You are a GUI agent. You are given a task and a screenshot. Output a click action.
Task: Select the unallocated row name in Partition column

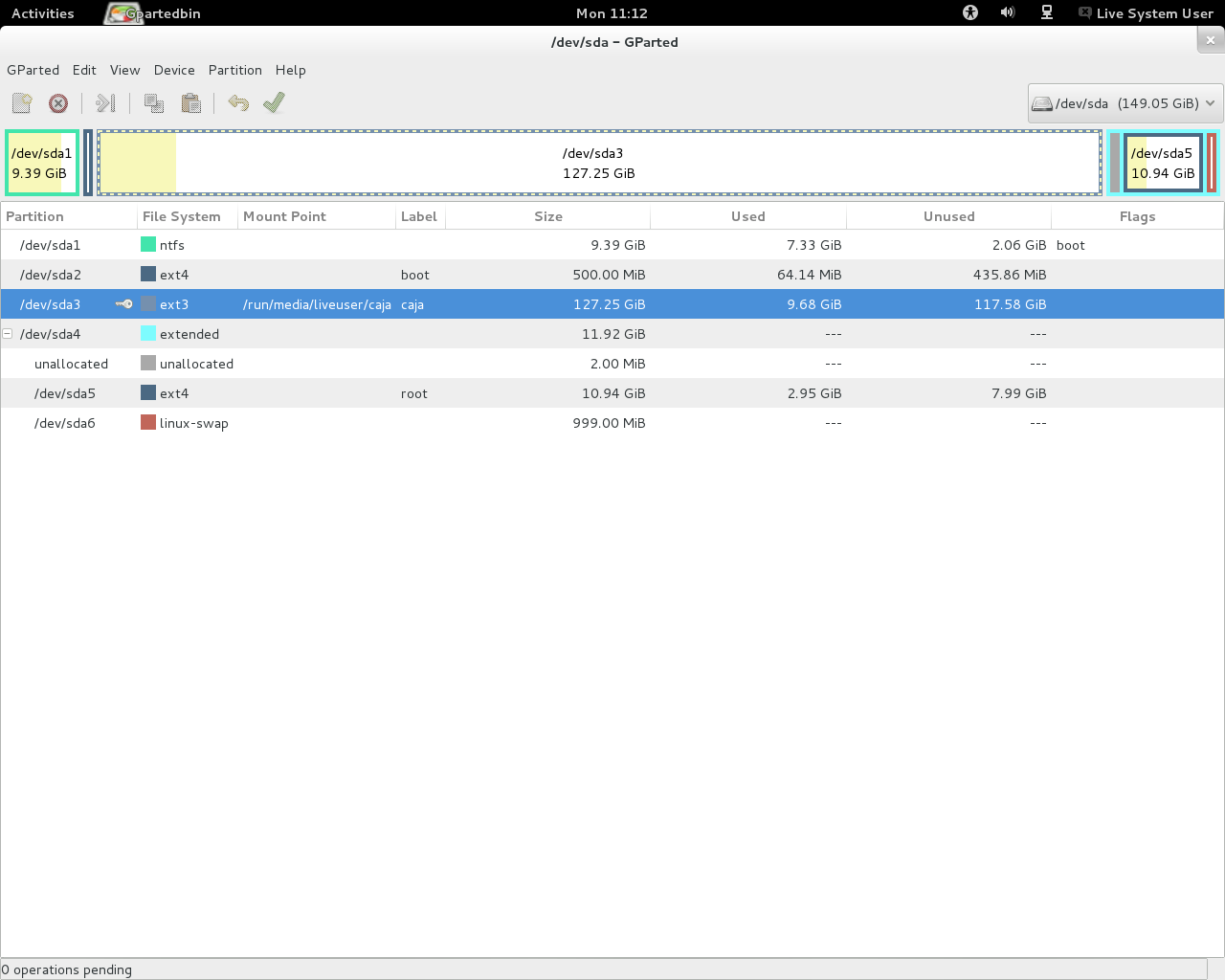pyautogui.click(x=72, y=364)
